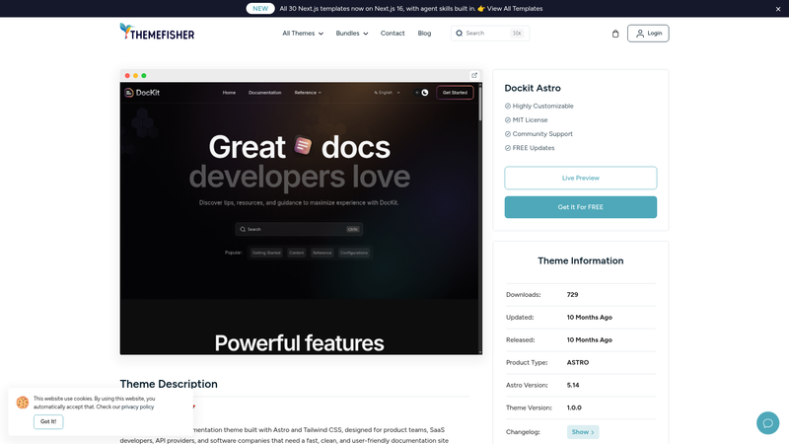Click the Configurations popular tag
Viewport: 789px width, 444px height.
(354, 253)
